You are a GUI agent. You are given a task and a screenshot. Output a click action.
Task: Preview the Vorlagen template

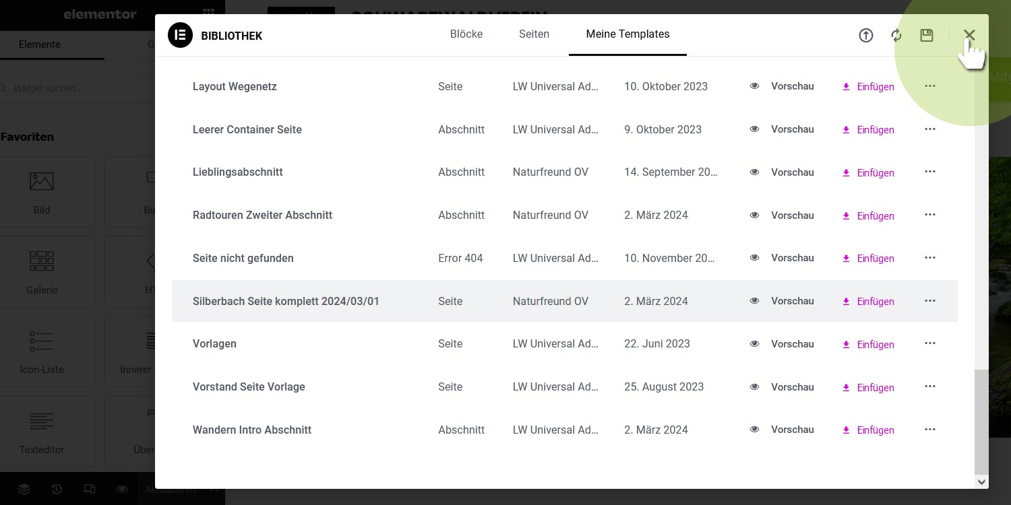[x=782, y=344]
